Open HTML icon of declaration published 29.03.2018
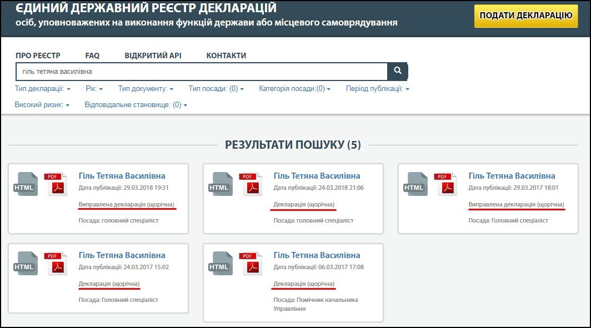Viewport: 591px width, 328px height. click(x=25, y=184)
